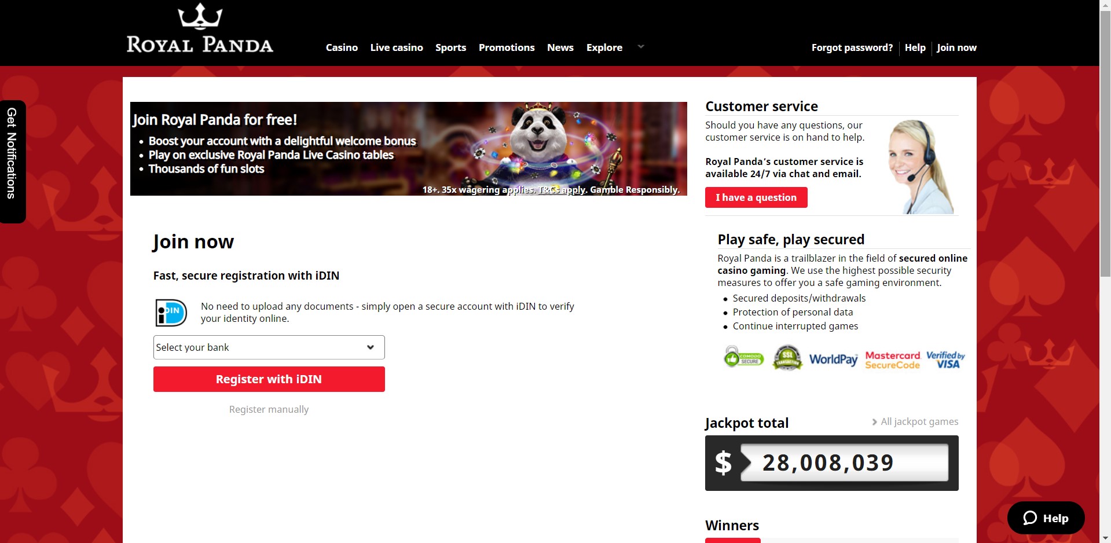
Task: Open the Explore menu
Action: (x=604, y=47)
